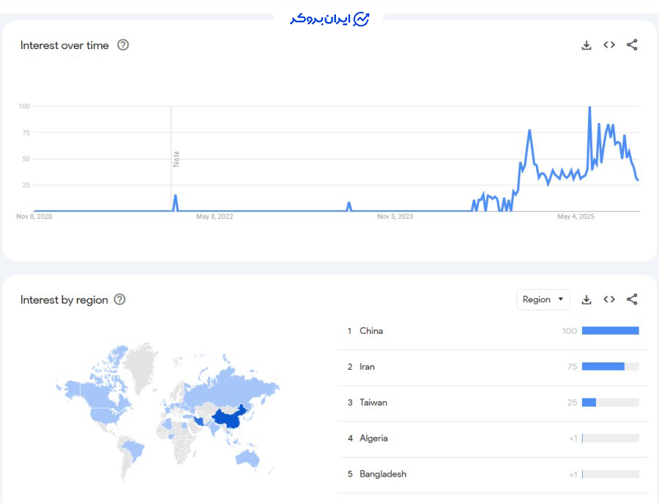This screenshot has height=503, width=659.
Task: Open the Algeria region entry
Action: pos(373,439)
